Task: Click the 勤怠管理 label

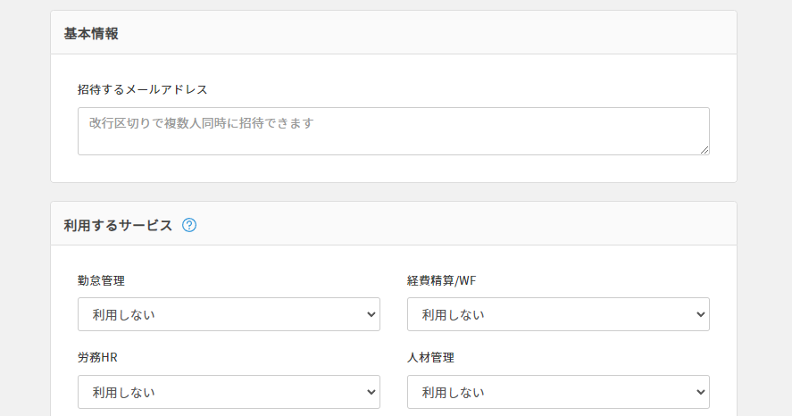Action: (x=101, y=280)
